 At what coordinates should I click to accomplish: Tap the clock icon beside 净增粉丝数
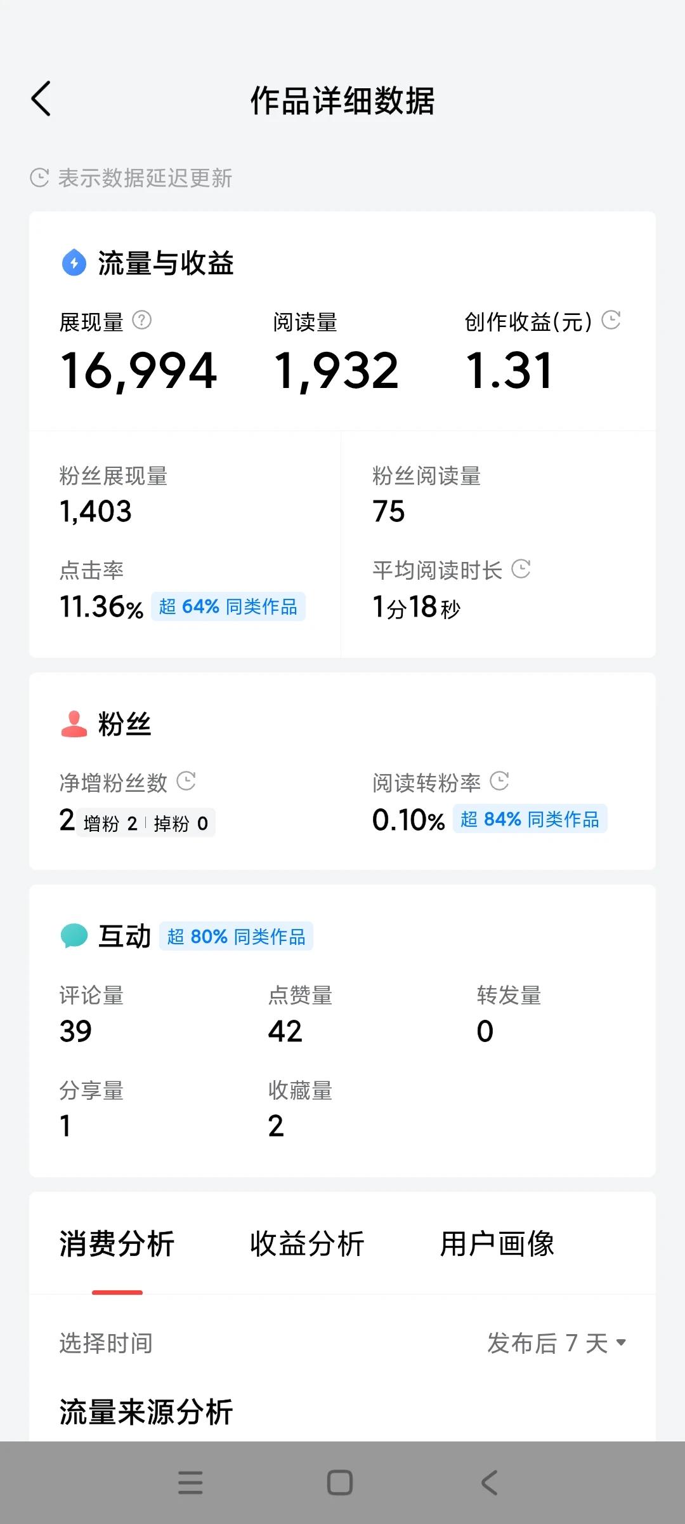186,781
